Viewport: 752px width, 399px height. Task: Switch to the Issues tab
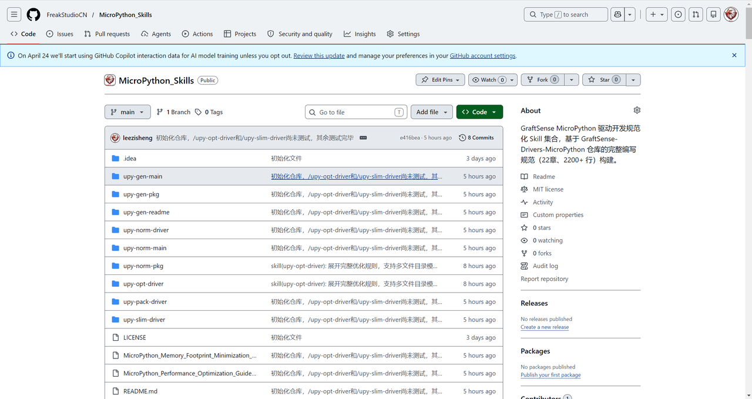coord(59,34)
